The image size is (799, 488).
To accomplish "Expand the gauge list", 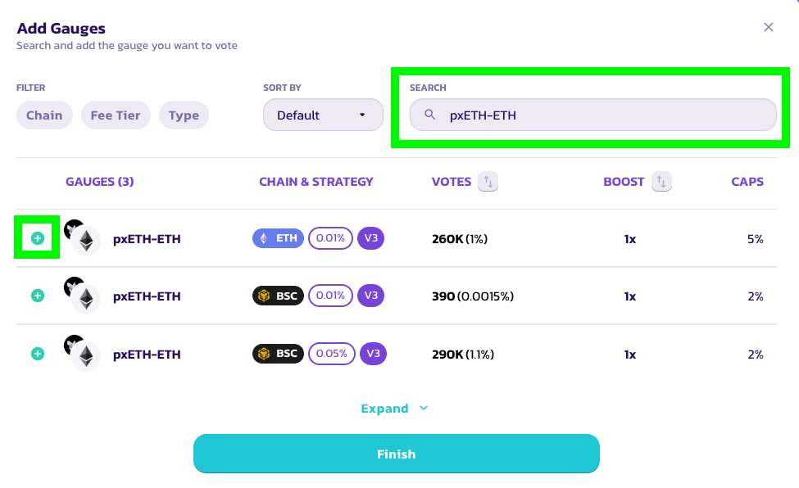I will point(395,409).
